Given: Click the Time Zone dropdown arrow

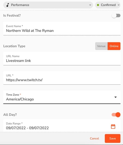Looking at the screenshot, I should coord(116,97).
